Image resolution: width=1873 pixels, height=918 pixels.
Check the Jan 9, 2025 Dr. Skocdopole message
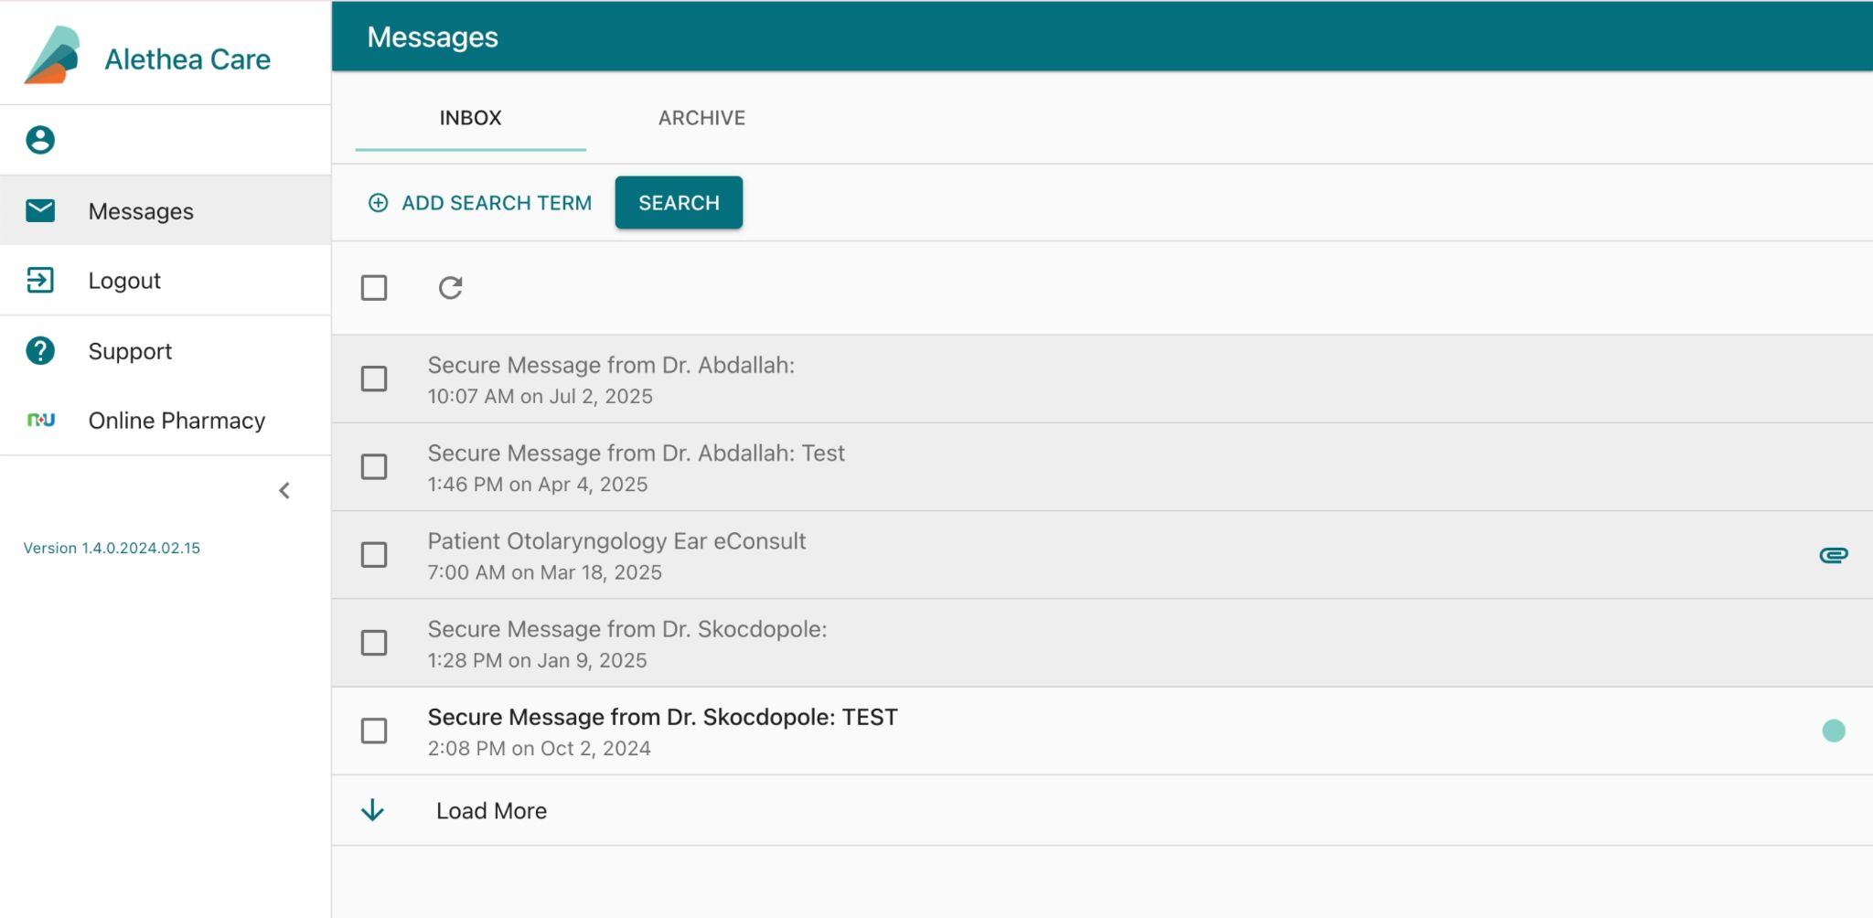click(x=374, y=643)
